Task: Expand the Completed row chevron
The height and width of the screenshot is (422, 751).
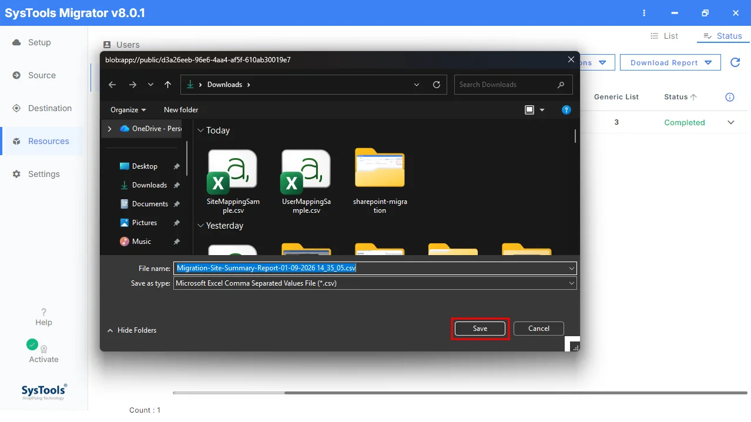Action: [x=731, y=122]
